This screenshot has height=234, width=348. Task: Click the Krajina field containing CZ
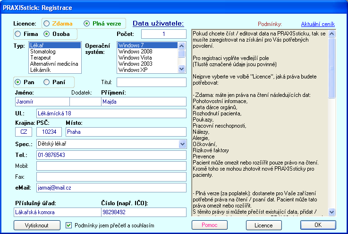[24, 132]
